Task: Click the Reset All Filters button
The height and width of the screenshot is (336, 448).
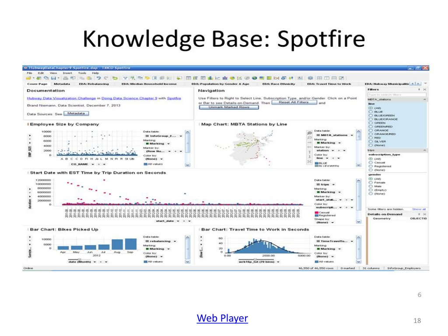Action: [294, 102]
